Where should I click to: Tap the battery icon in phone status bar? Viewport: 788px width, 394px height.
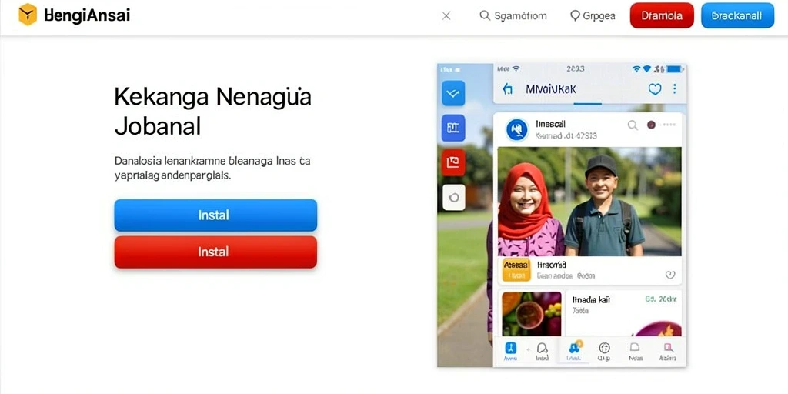(x=674, y=68)
